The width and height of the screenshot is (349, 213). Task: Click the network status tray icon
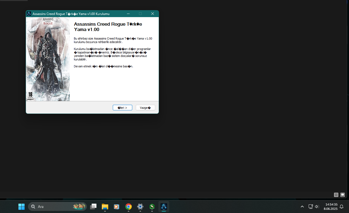(x=311, y=207)
